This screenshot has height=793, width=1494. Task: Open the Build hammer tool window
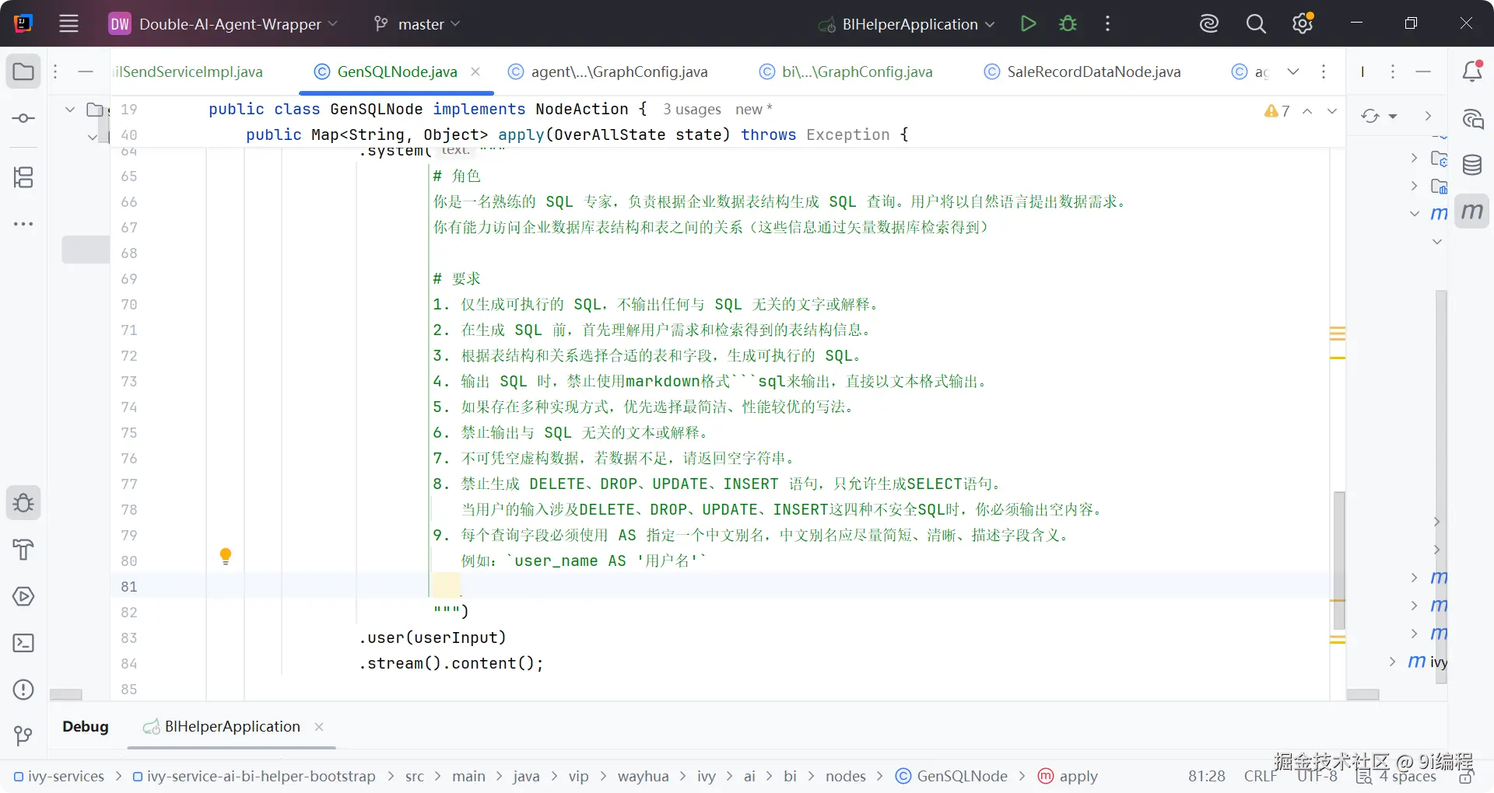coord(23,550)
